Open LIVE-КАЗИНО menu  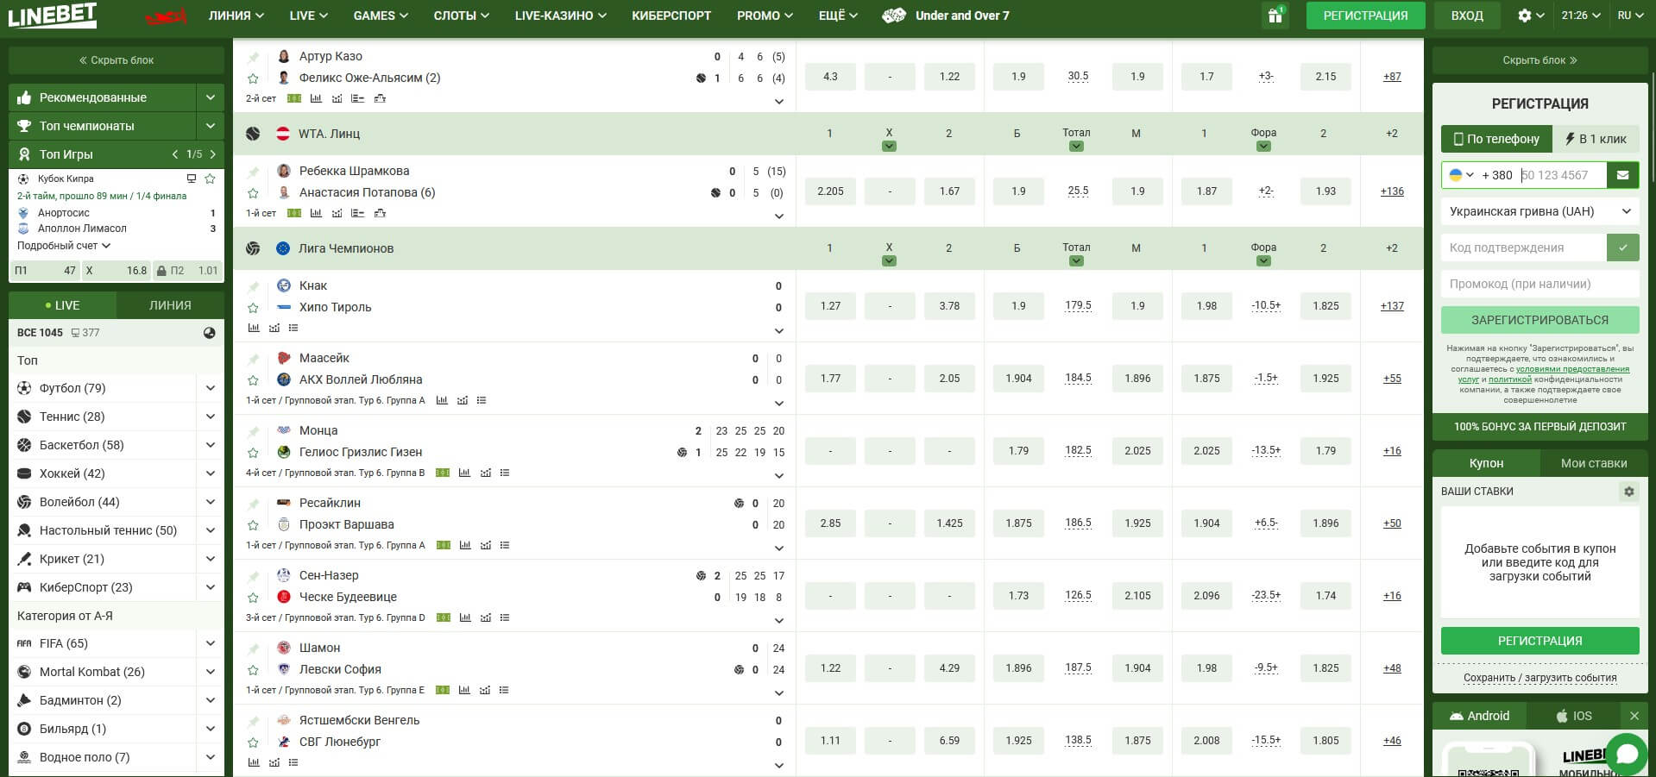(560, 16)
